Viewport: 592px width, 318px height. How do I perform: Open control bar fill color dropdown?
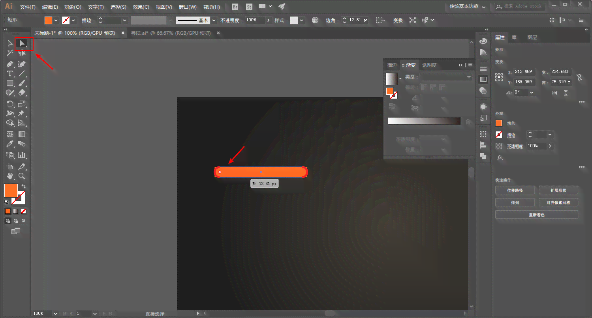point(56,20)
